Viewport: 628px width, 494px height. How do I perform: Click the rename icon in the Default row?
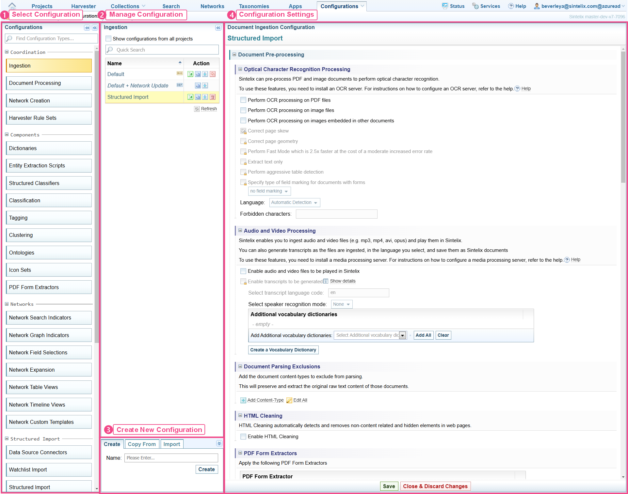pos(190,74)
